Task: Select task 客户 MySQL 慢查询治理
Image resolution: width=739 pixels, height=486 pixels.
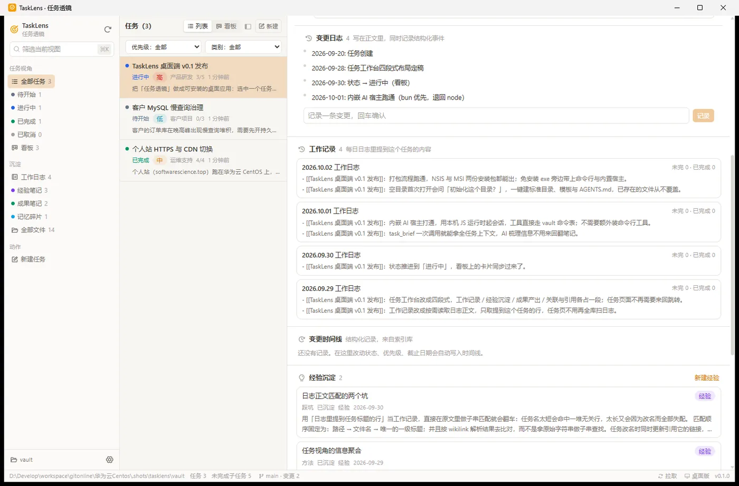Action: [203, 119]
